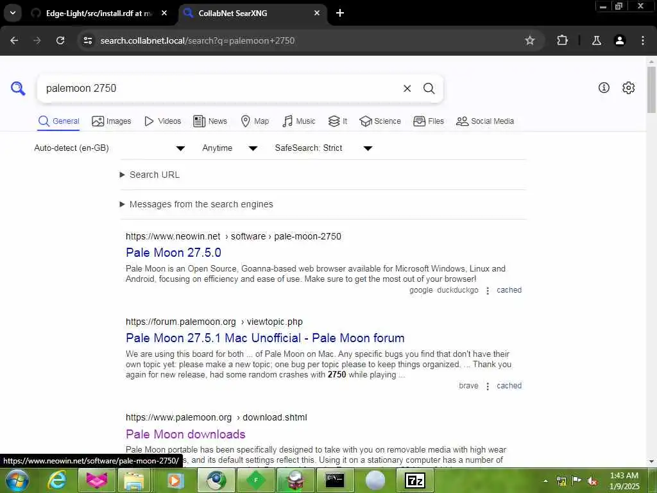This screenshot has width=657, height=493.
Task: Open Pale Moon 27.5.1 Mac Unofficial result
Action: click(x=265, y=338)
